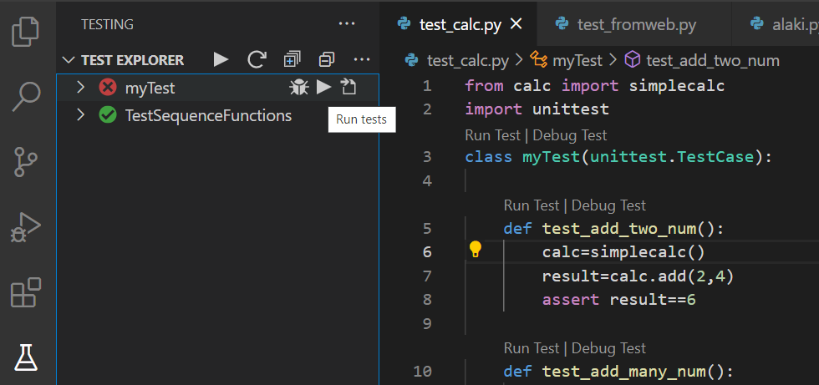This screenshot has width=819, height=385.
Task: Expand the myTest tree node
Action: (x=80, y=87)
